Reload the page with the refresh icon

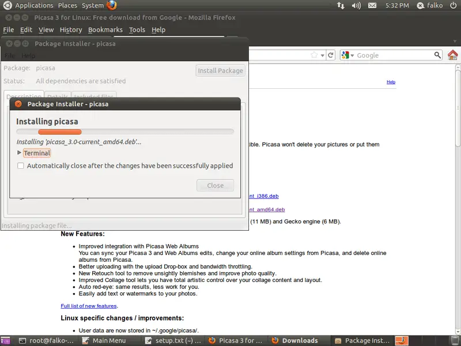pos(330,55)
